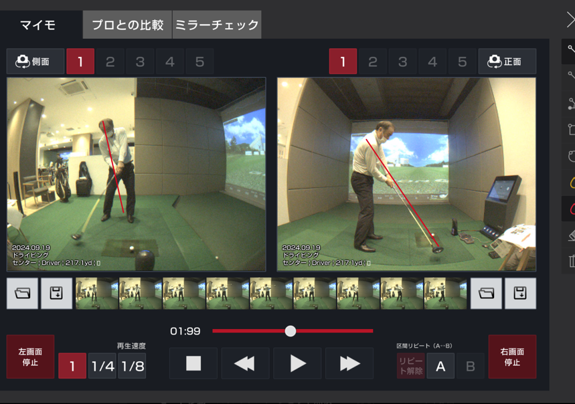Screen dimensions: 575x404
Task: Set playback speed to 1/4
Action: click(x=102, y=367)
